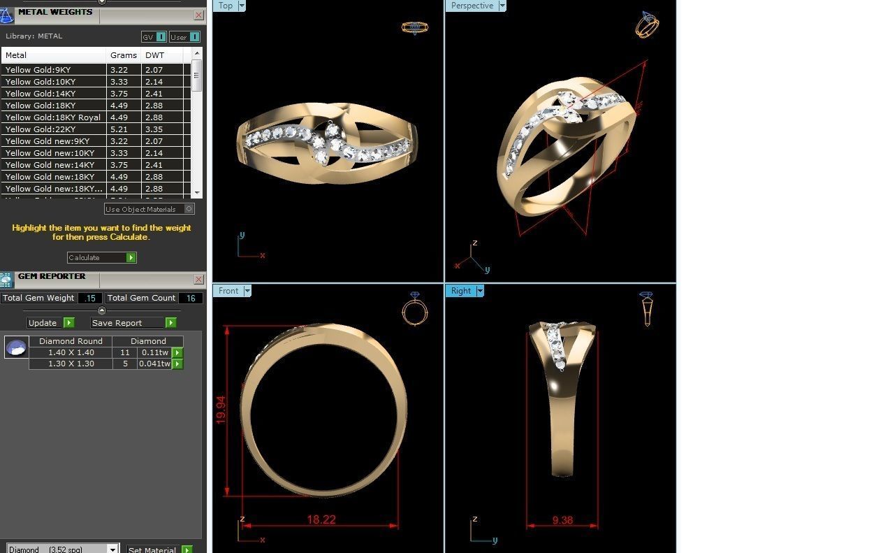Select the Yellow Gold new:14KY row
The height and width of the screenshot is (553, 890).
click(96, 165)
